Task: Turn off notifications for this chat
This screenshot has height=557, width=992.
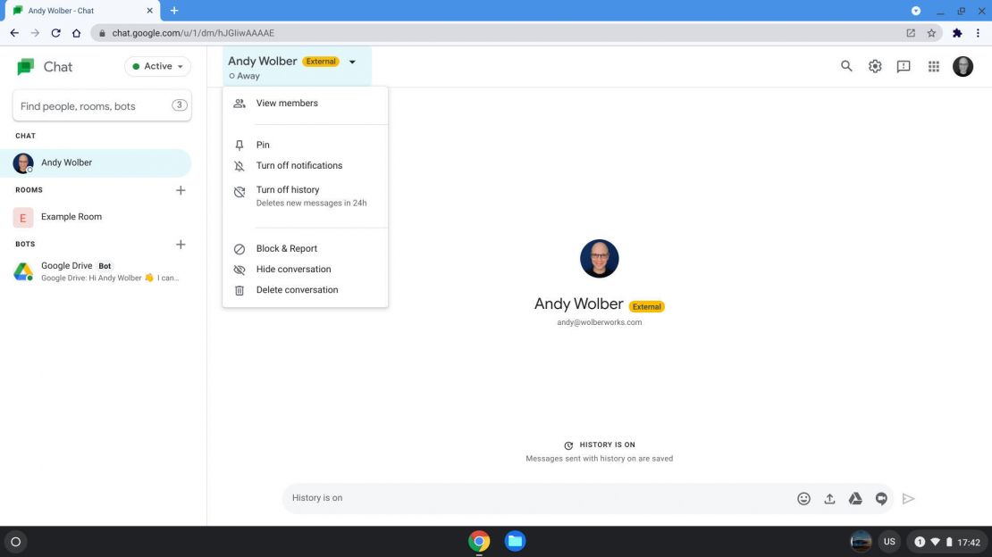Action: (x=298, y=165)
